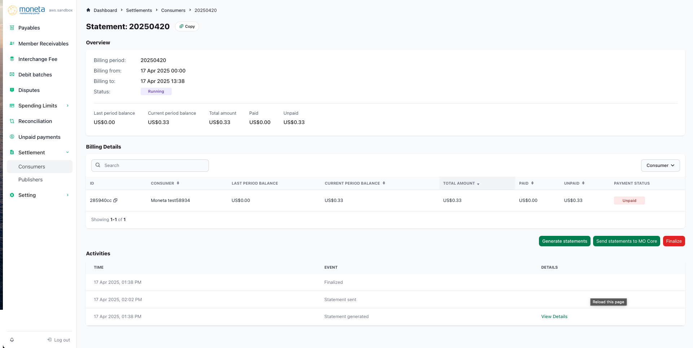Expand Setting submenu chevron

[x=67, y=195]
